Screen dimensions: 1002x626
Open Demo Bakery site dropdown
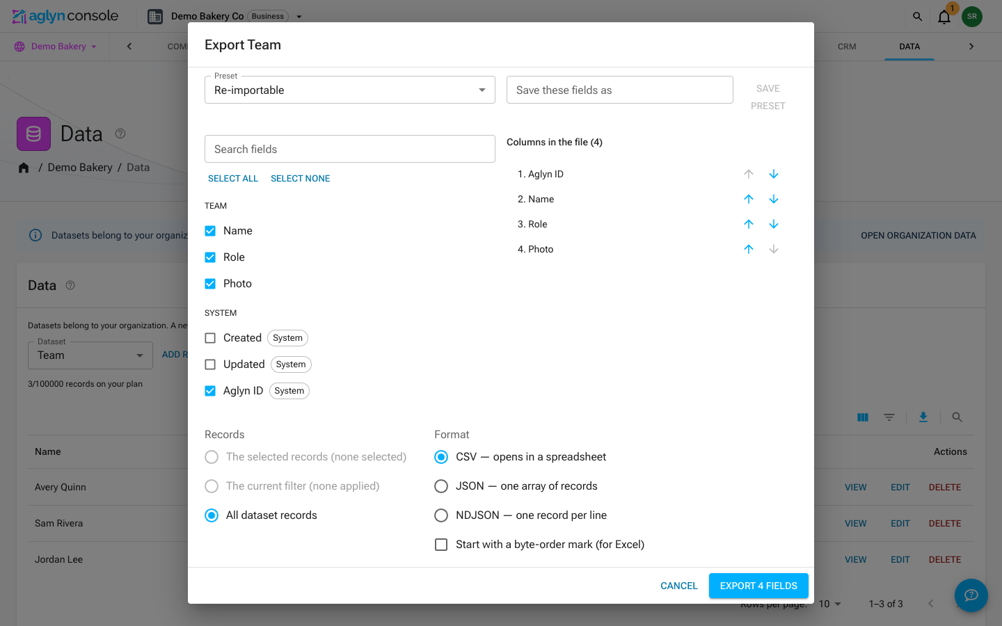[x=56, y=47]
